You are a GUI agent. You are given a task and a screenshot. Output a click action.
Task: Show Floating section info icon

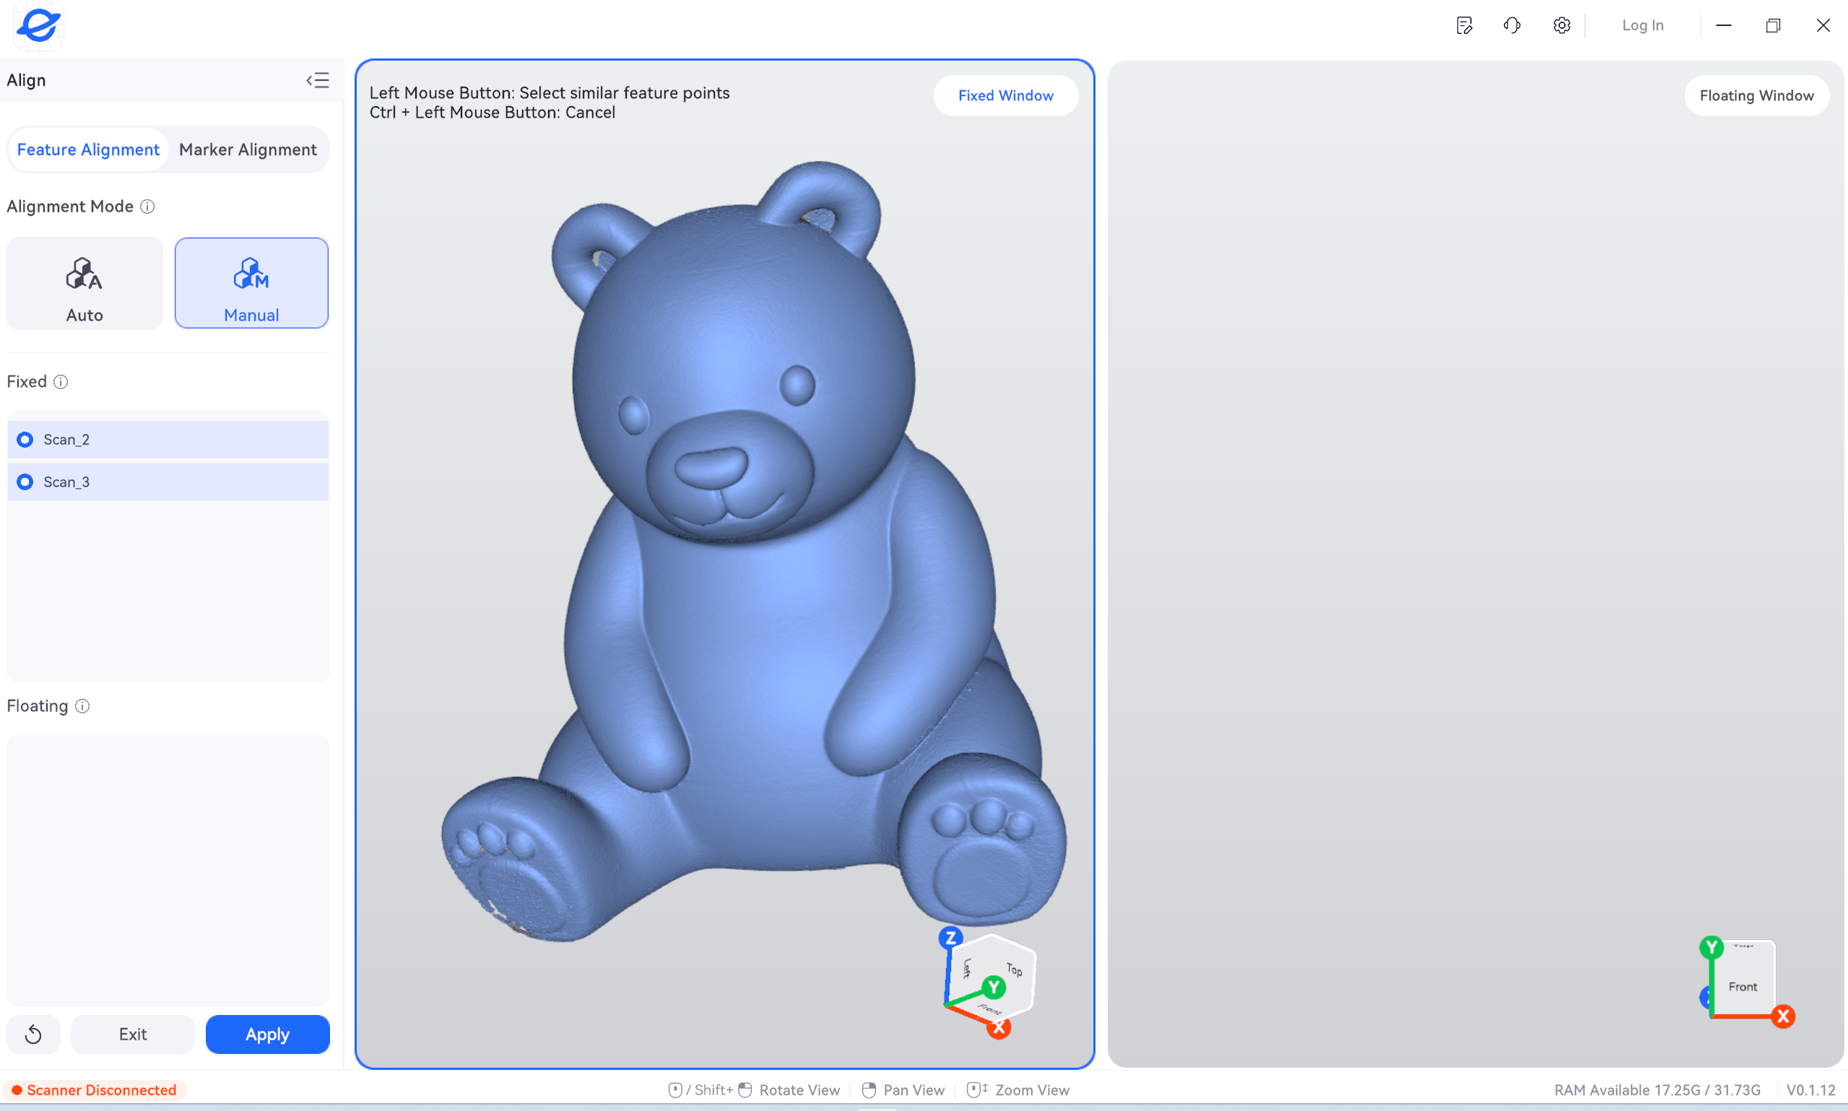click(x=82, y=706)
